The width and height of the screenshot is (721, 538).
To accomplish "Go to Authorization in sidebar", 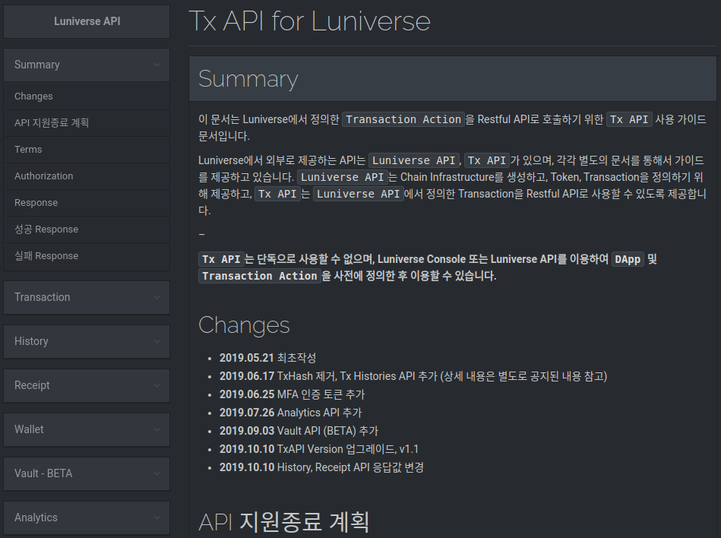I will tap(87, 176).
